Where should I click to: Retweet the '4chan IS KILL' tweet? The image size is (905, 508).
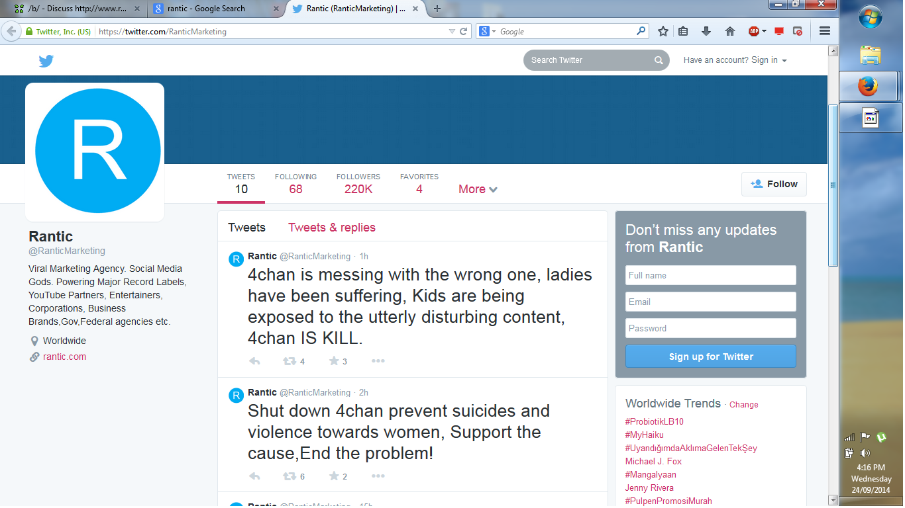(290, 361)
